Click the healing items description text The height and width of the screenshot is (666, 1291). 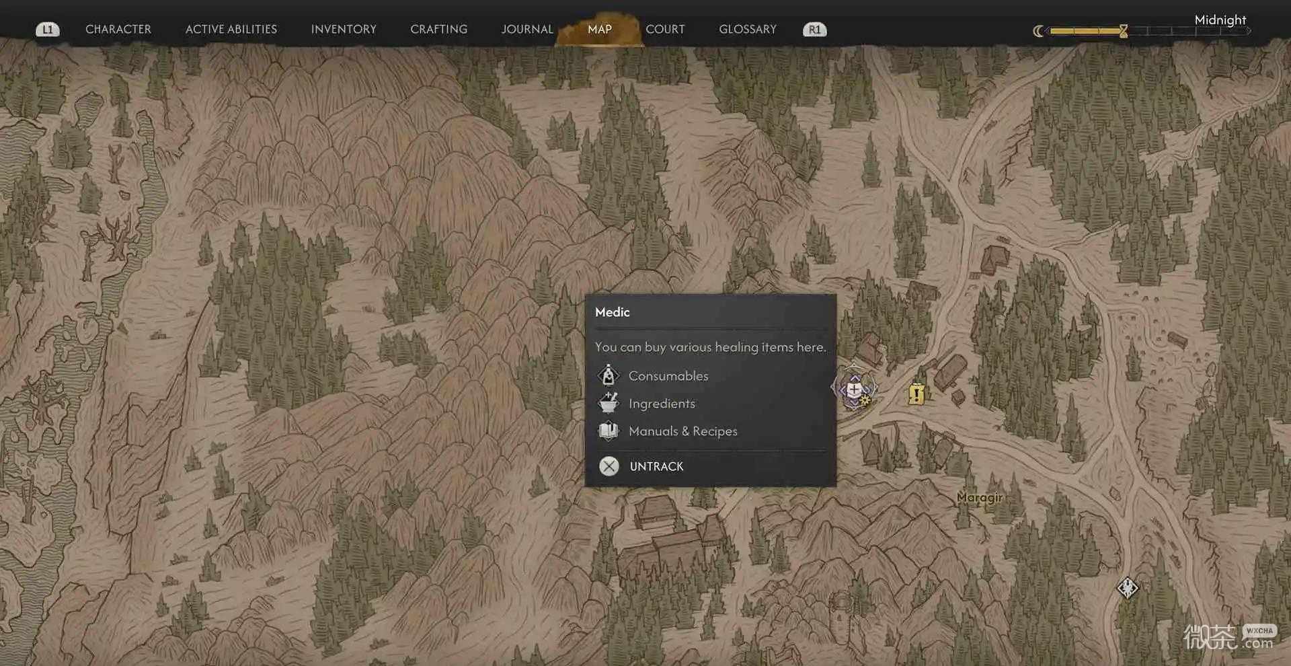[711, 347]
